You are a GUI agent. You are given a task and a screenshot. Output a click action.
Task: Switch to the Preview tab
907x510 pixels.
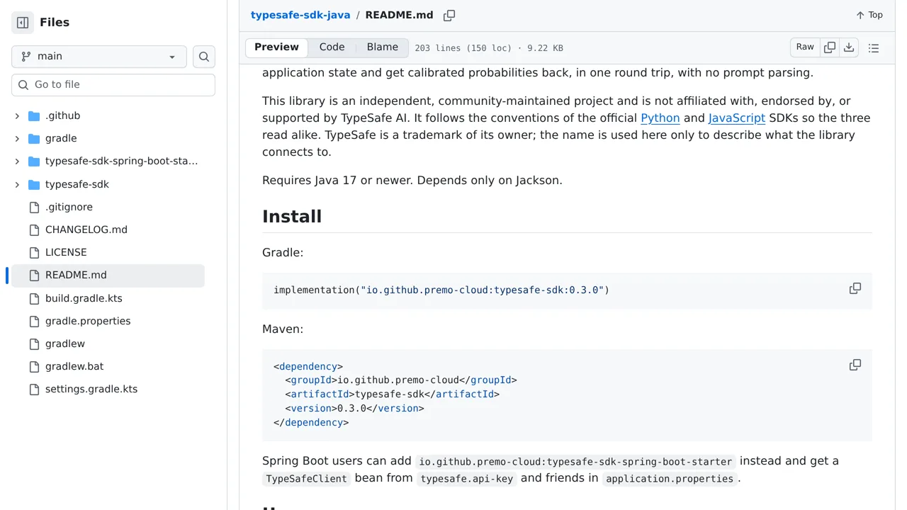click(277, 47)
